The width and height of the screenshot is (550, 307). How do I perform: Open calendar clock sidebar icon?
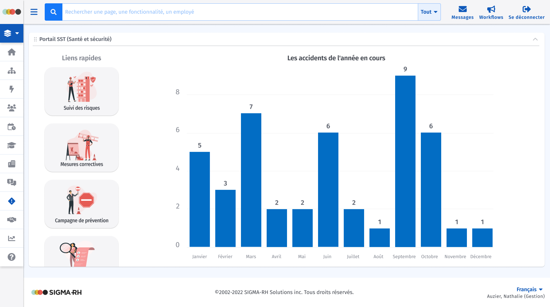click(12, 127)
